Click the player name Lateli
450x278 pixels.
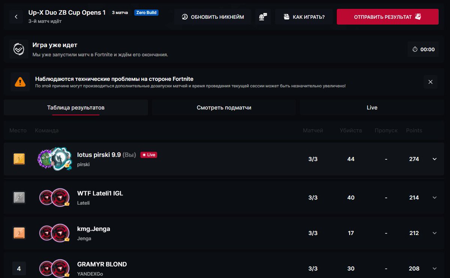tap(83, 203)
